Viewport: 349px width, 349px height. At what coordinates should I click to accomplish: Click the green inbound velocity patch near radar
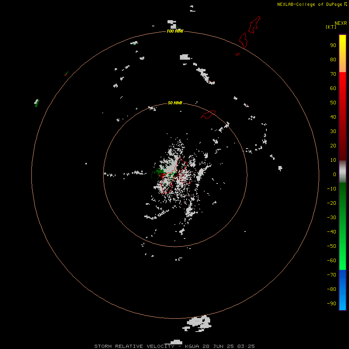[160, 171]
